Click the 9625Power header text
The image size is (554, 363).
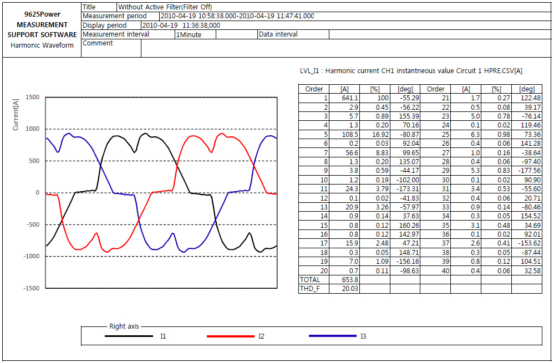(42, 14)
